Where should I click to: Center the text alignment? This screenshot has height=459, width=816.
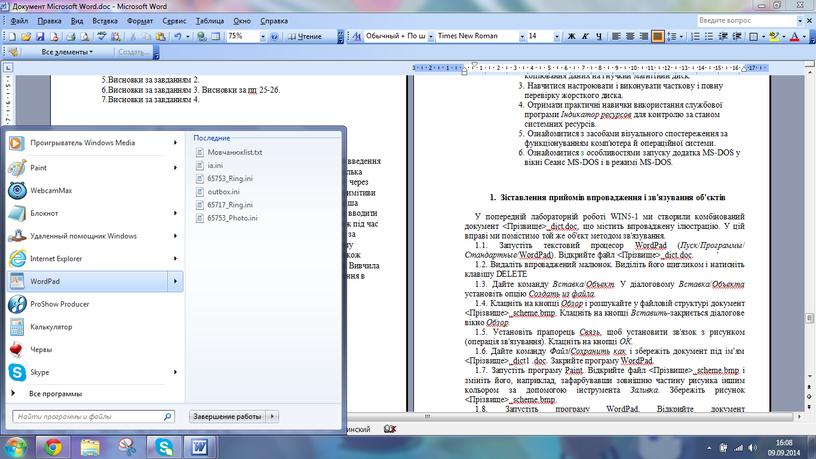(x=630, y=36)
